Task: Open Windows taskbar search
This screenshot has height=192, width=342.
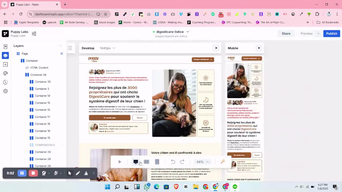Action: (x=117, y=187)
